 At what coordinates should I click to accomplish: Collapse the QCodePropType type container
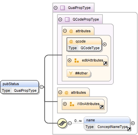[60, 20]
